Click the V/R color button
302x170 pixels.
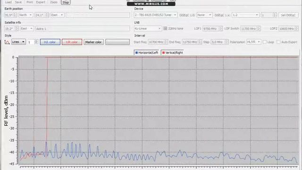72,42
